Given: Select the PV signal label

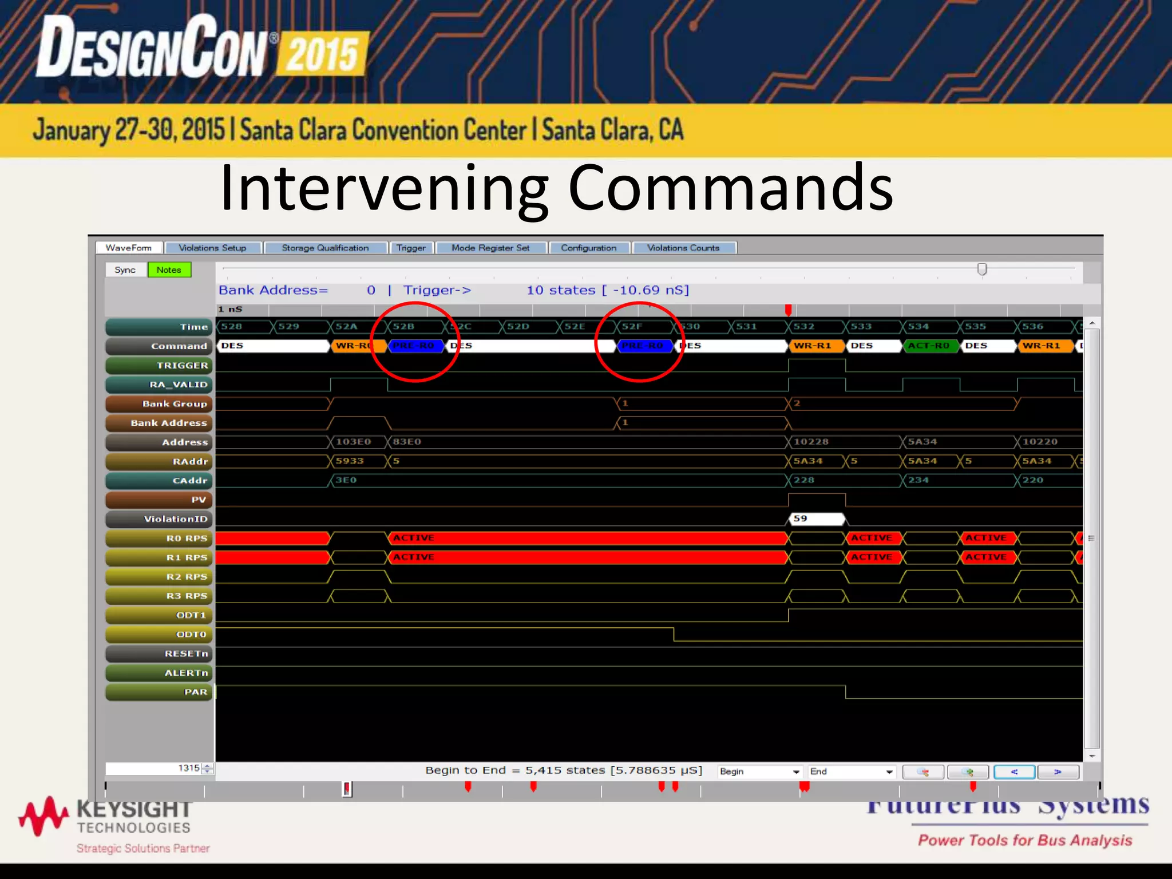Looking at the screenshot, I should coord(159,500).
